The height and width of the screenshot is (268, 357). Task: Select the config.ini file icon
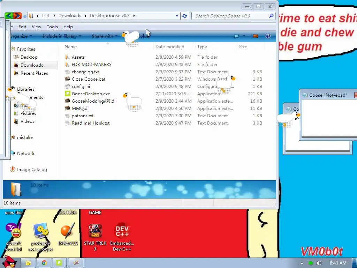67,86
